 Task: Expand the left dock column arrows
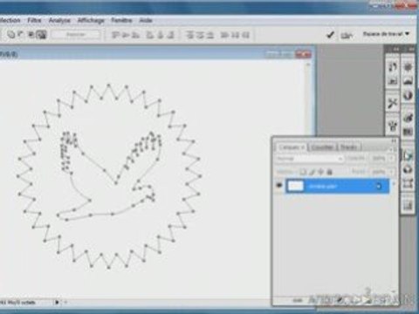[x=396, y=50]
